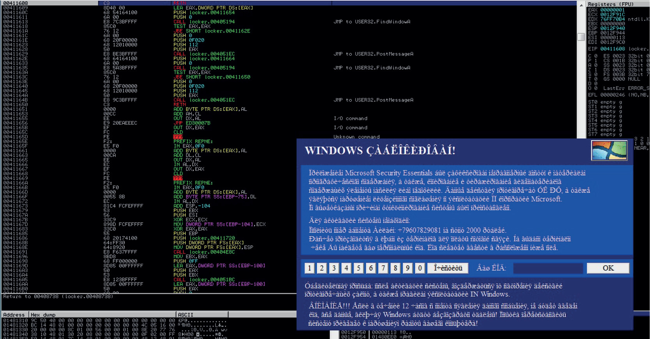Click keypad button number 5
The image size is (650, 339).
(358, 268)
